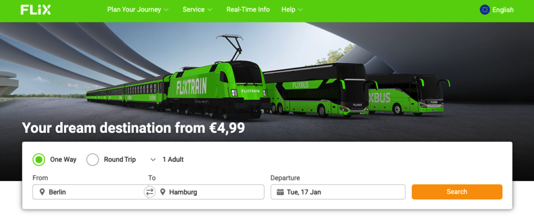Click the FLiX logo
The height and width of the screenshot is (216, 534).
pos(36,10)
